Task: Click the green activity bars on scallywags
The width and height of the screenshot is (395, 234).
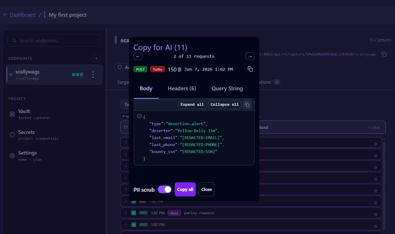Action: coord(78,74)
